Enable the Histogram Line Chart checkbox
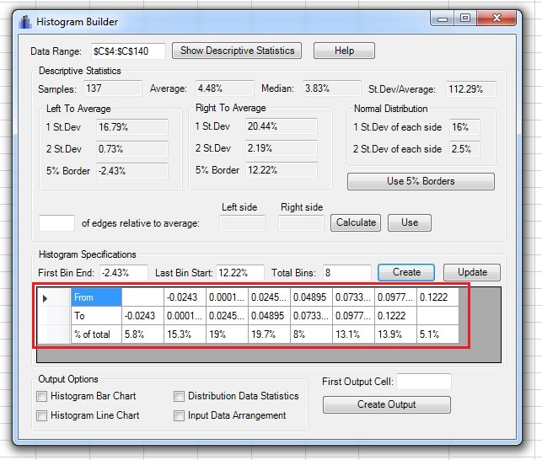This screenshot has width=542, height=460. point(42,415)
